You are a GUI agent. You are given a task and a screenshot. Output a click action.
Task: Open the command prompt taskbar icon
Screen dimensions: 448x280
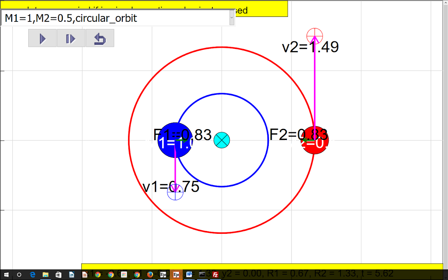[x=202, y=275]
